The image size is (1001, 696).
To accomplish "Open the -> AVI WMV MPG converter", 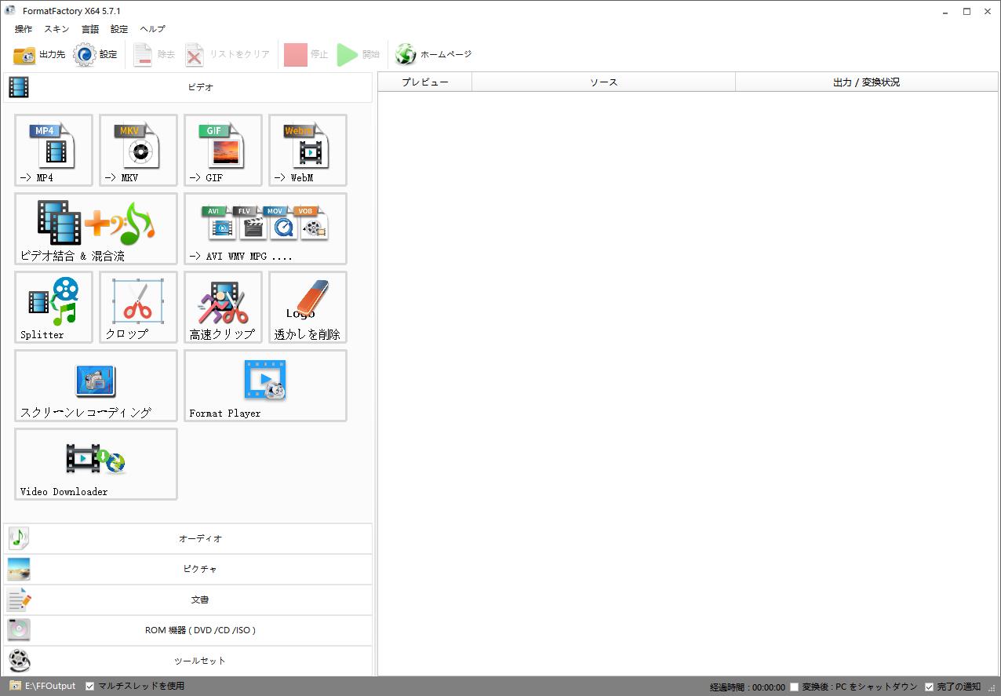I will [x=265, y=228].
